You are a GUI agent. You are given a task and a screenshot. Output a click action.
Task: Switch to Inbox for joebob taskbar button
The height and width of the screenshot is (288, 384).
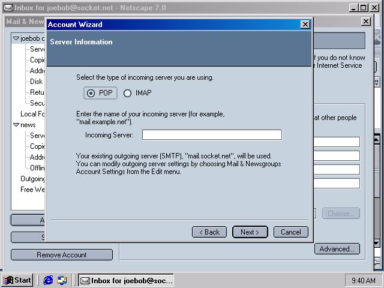(126, 280)
